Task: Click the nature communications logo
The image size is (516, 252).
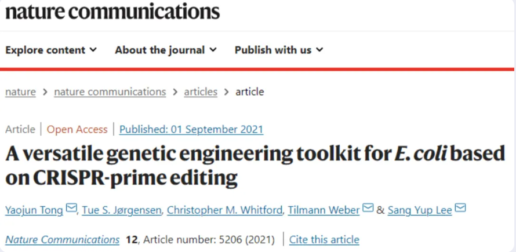Action: [112, 12]
